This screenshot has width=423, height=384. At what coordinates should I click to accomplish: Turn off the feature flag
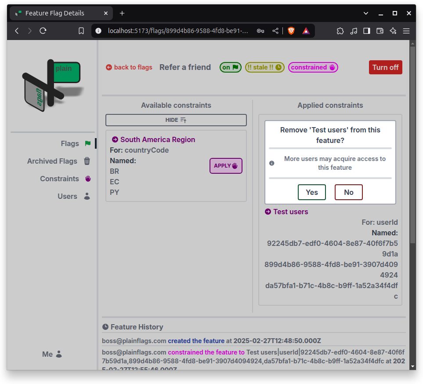tap(385, 67)
